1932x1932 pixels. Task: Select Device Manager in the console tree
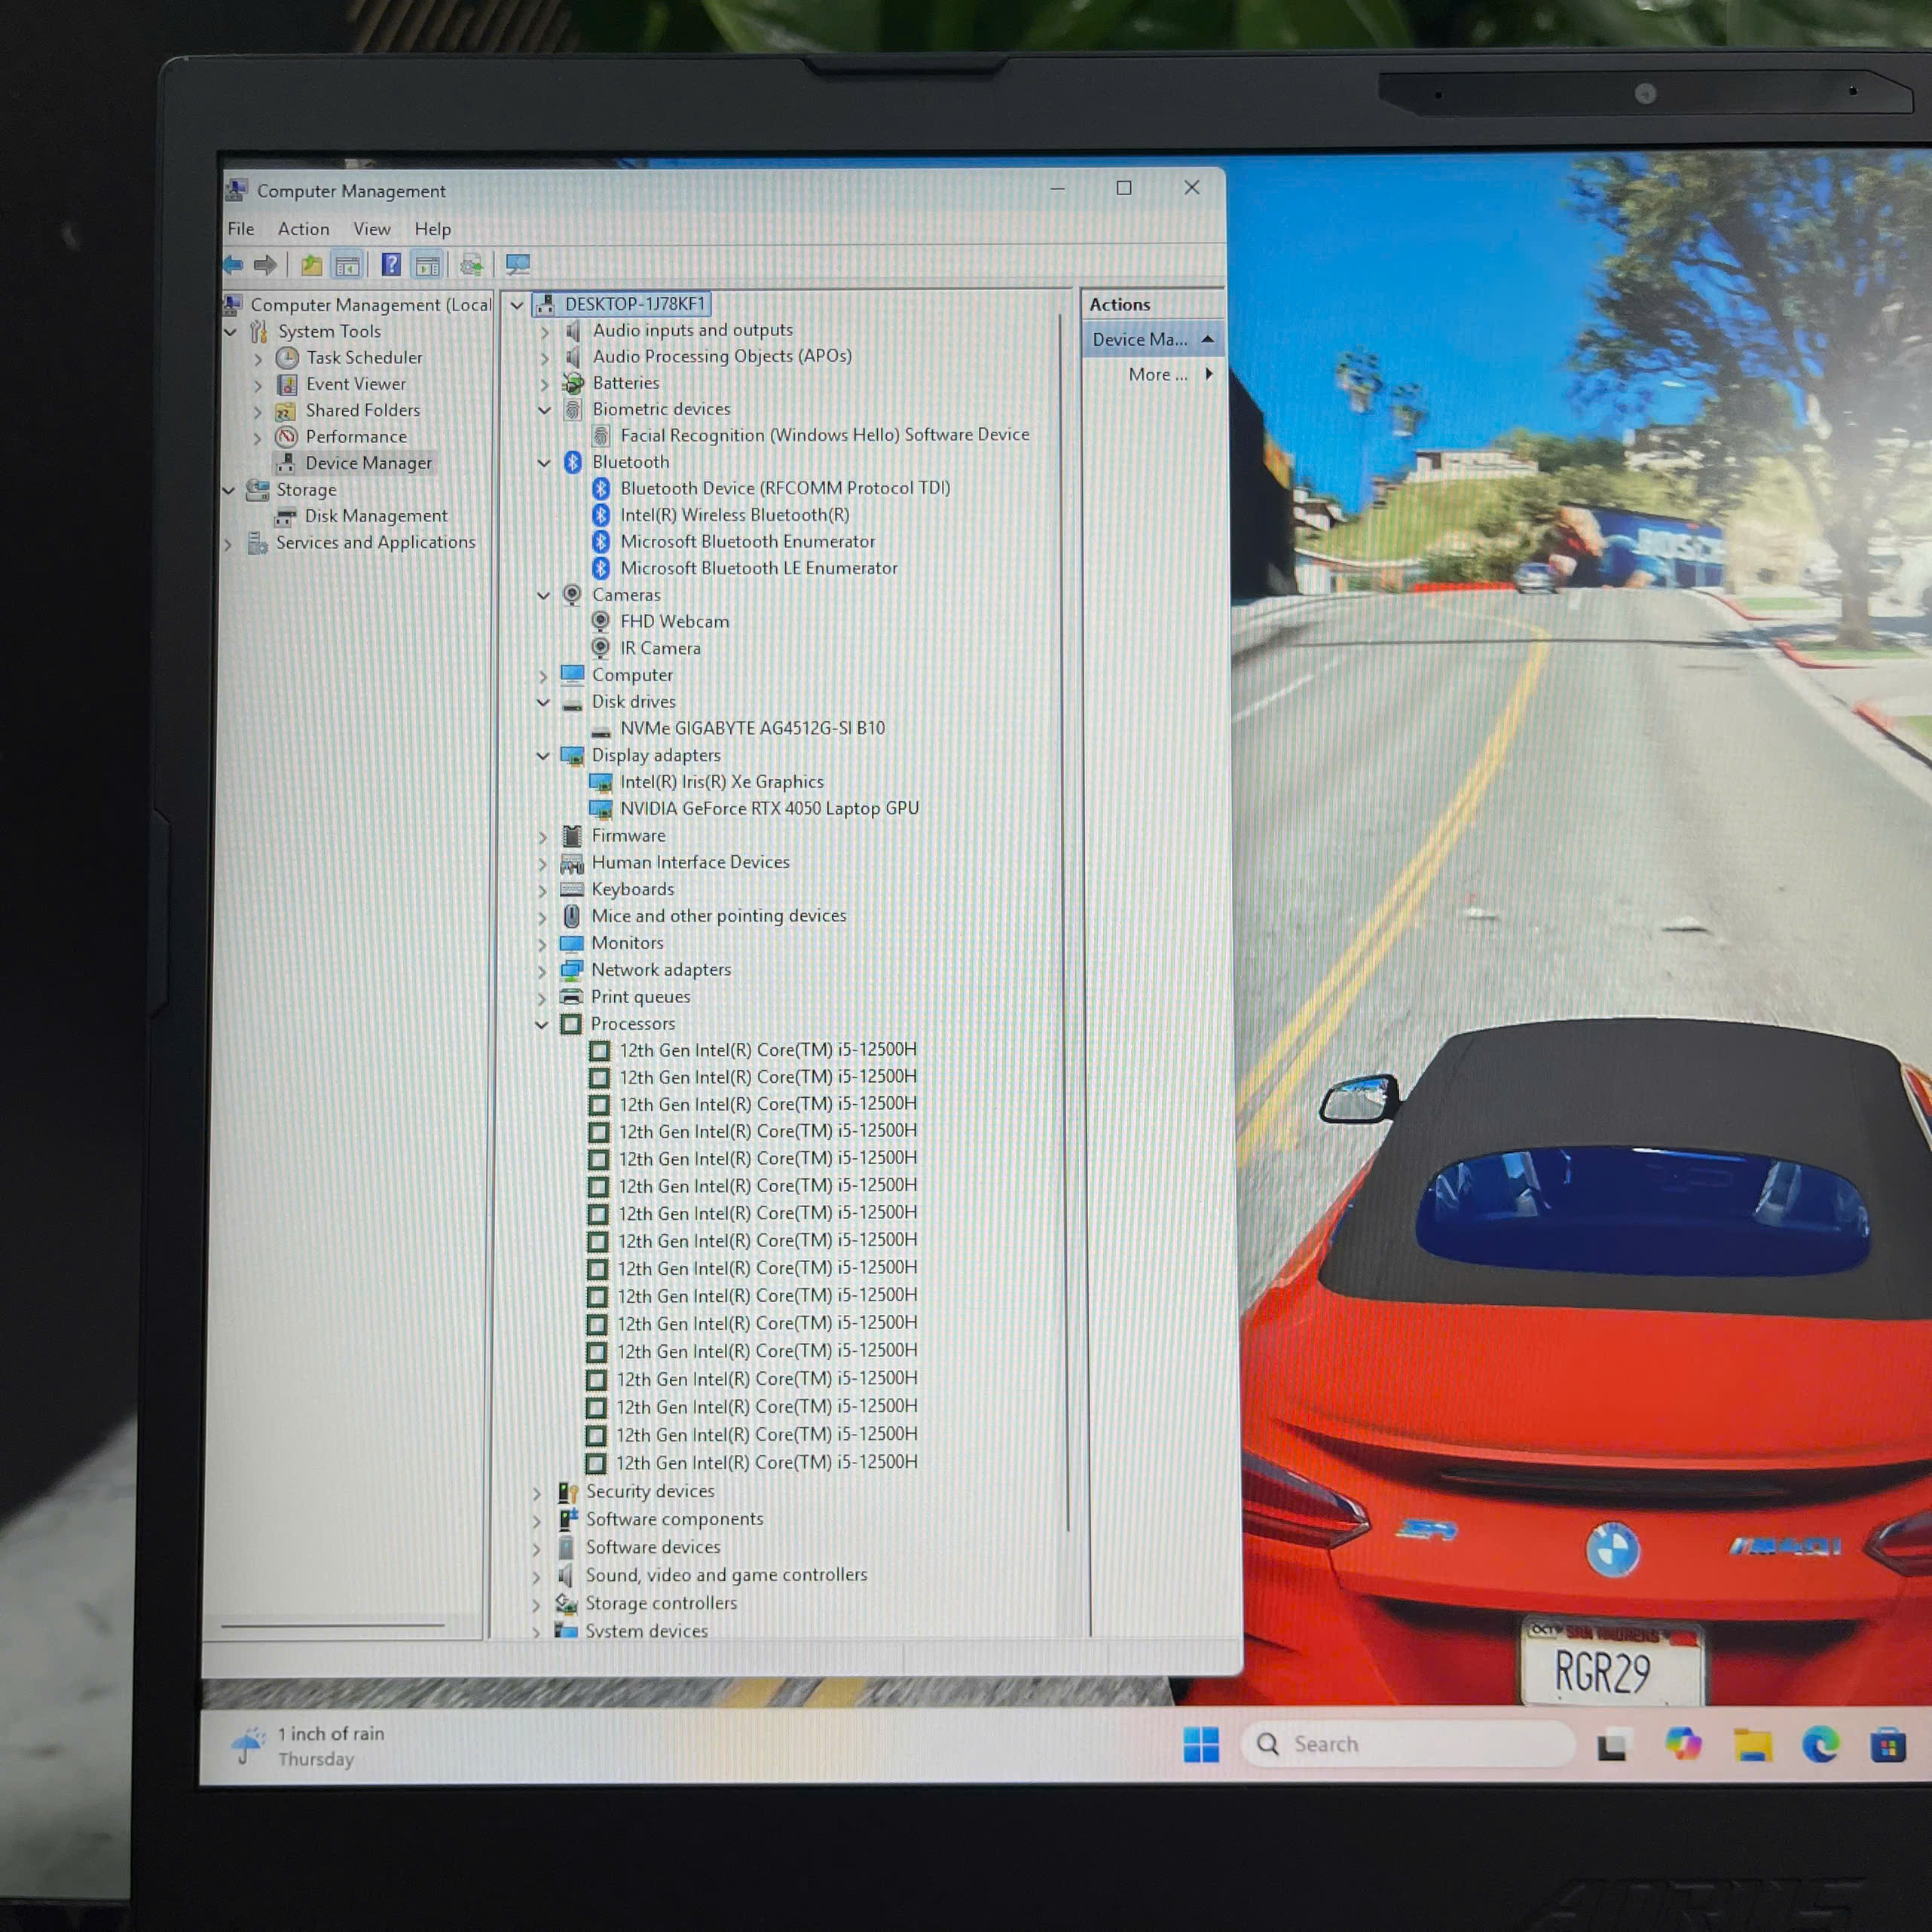coord(369,463)
